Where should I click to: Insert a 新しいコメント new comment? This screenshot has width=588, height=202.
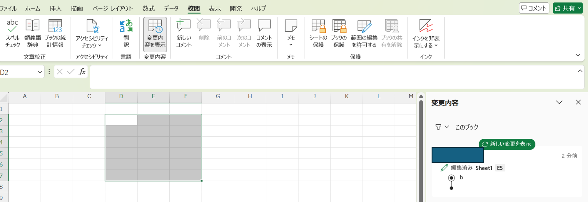pos(184,33)
